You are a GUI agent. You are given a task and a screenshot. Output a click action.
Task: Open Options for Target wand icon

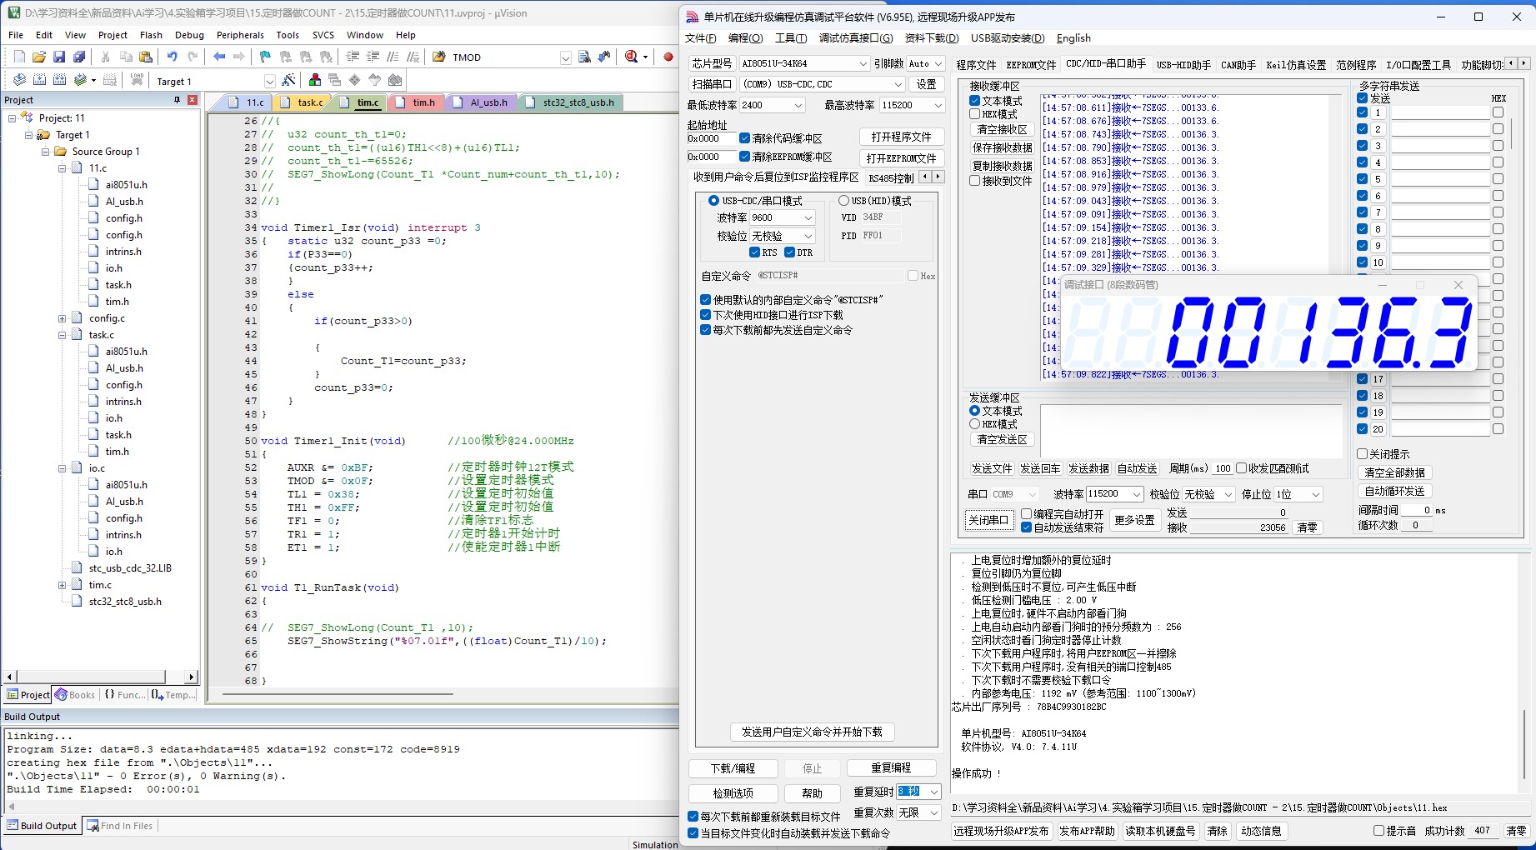[288, 80]
